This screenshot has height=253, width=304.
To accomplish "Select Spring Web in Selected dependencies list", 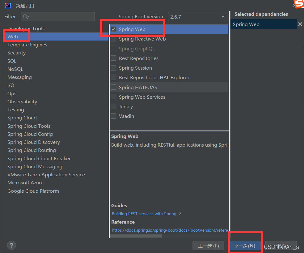I will 264,24.
